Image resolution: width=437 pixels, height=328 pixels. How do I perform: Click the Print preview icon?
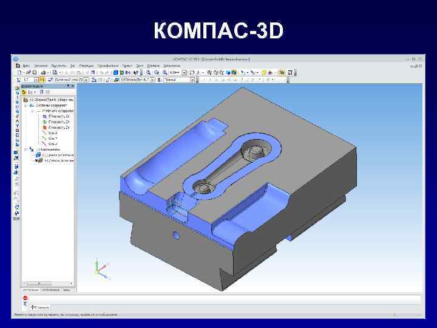pos(55,72)
